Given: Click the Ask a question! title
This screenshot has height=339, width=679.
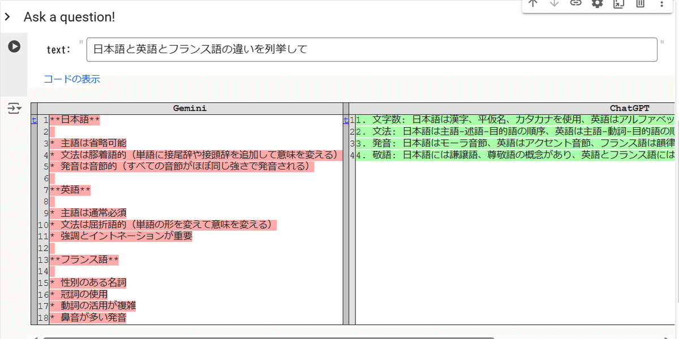Looking at the screenshot, I should point(69,17).
